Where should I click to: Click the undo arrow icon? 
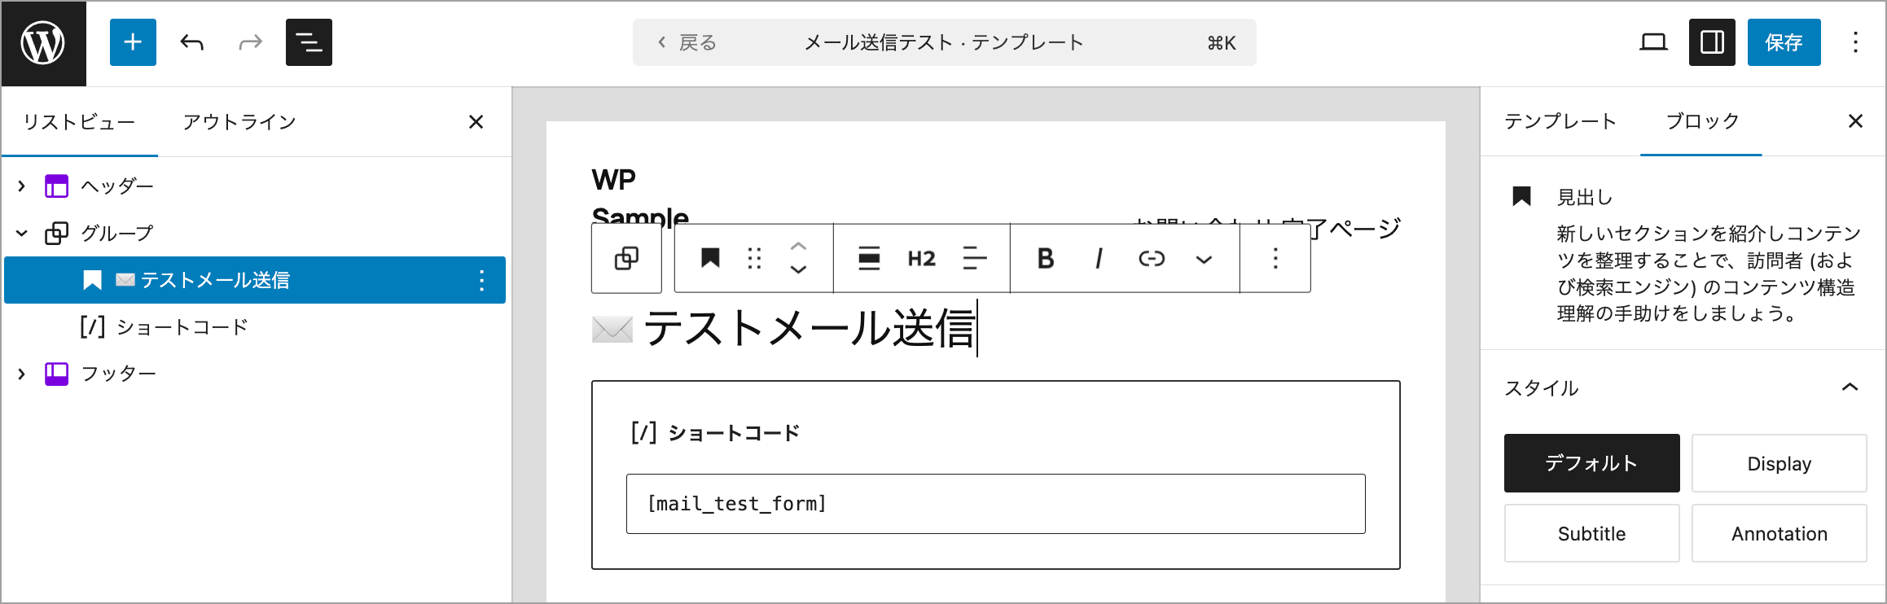coord(192,42)
